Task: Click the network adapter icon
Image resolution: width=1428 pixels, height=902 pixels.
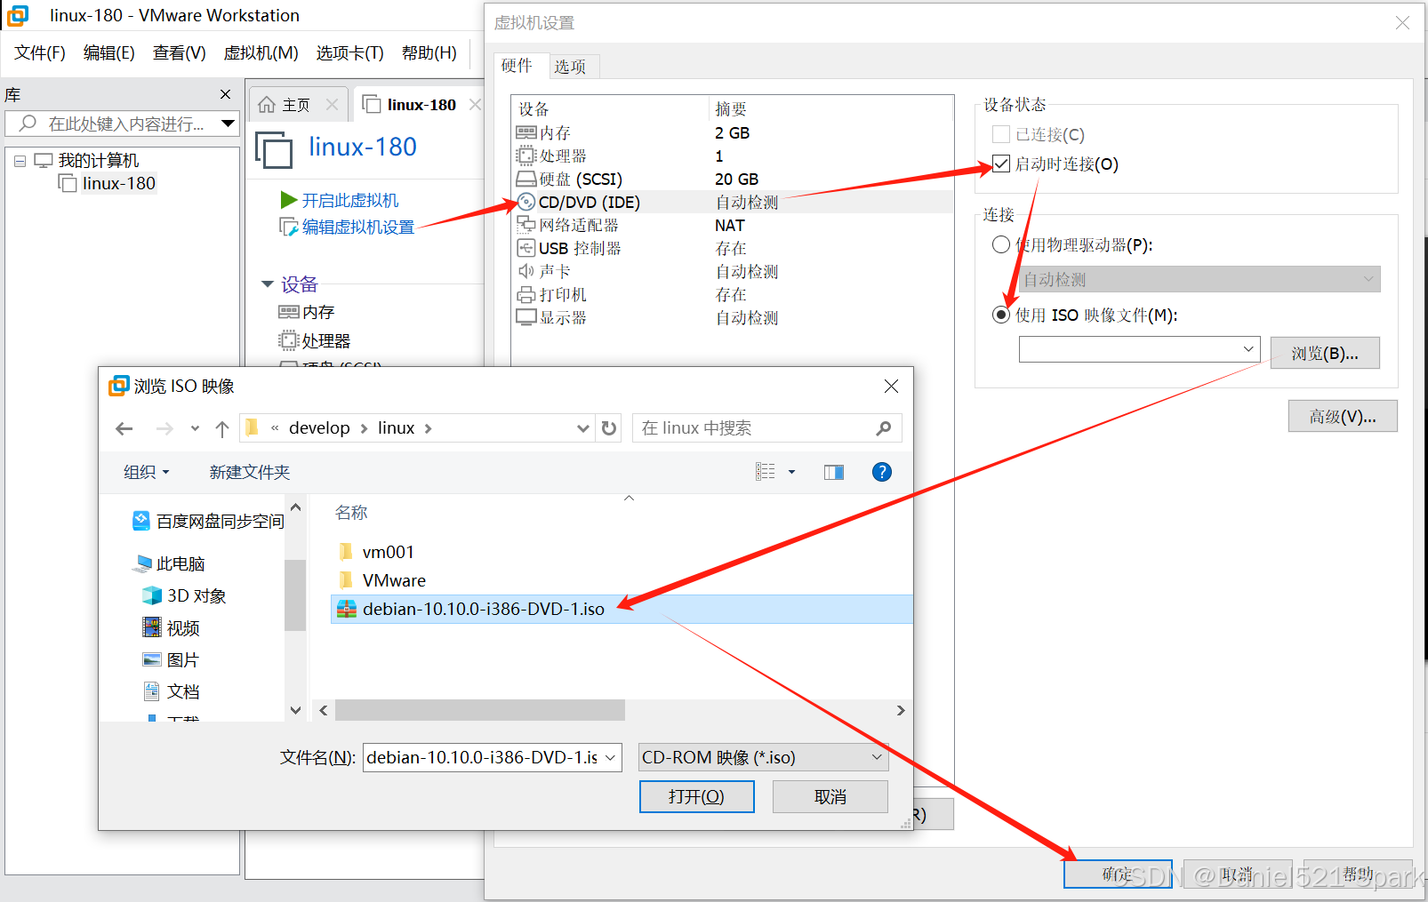Action: pos(526,226)
